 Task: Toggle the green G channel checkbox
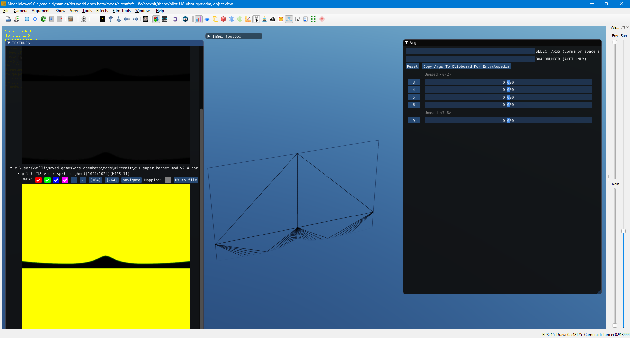tap(48, 180)
